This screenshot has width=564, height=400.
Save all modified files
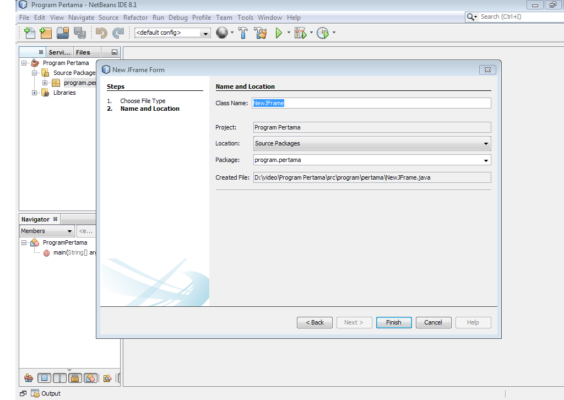click(79, 33)
